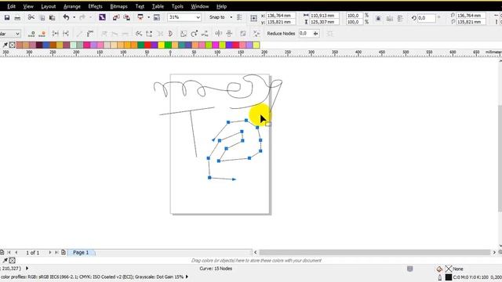The image size is (502, 282).
Task: Select the No color swatch in palette
Action: tap(13, 45)
